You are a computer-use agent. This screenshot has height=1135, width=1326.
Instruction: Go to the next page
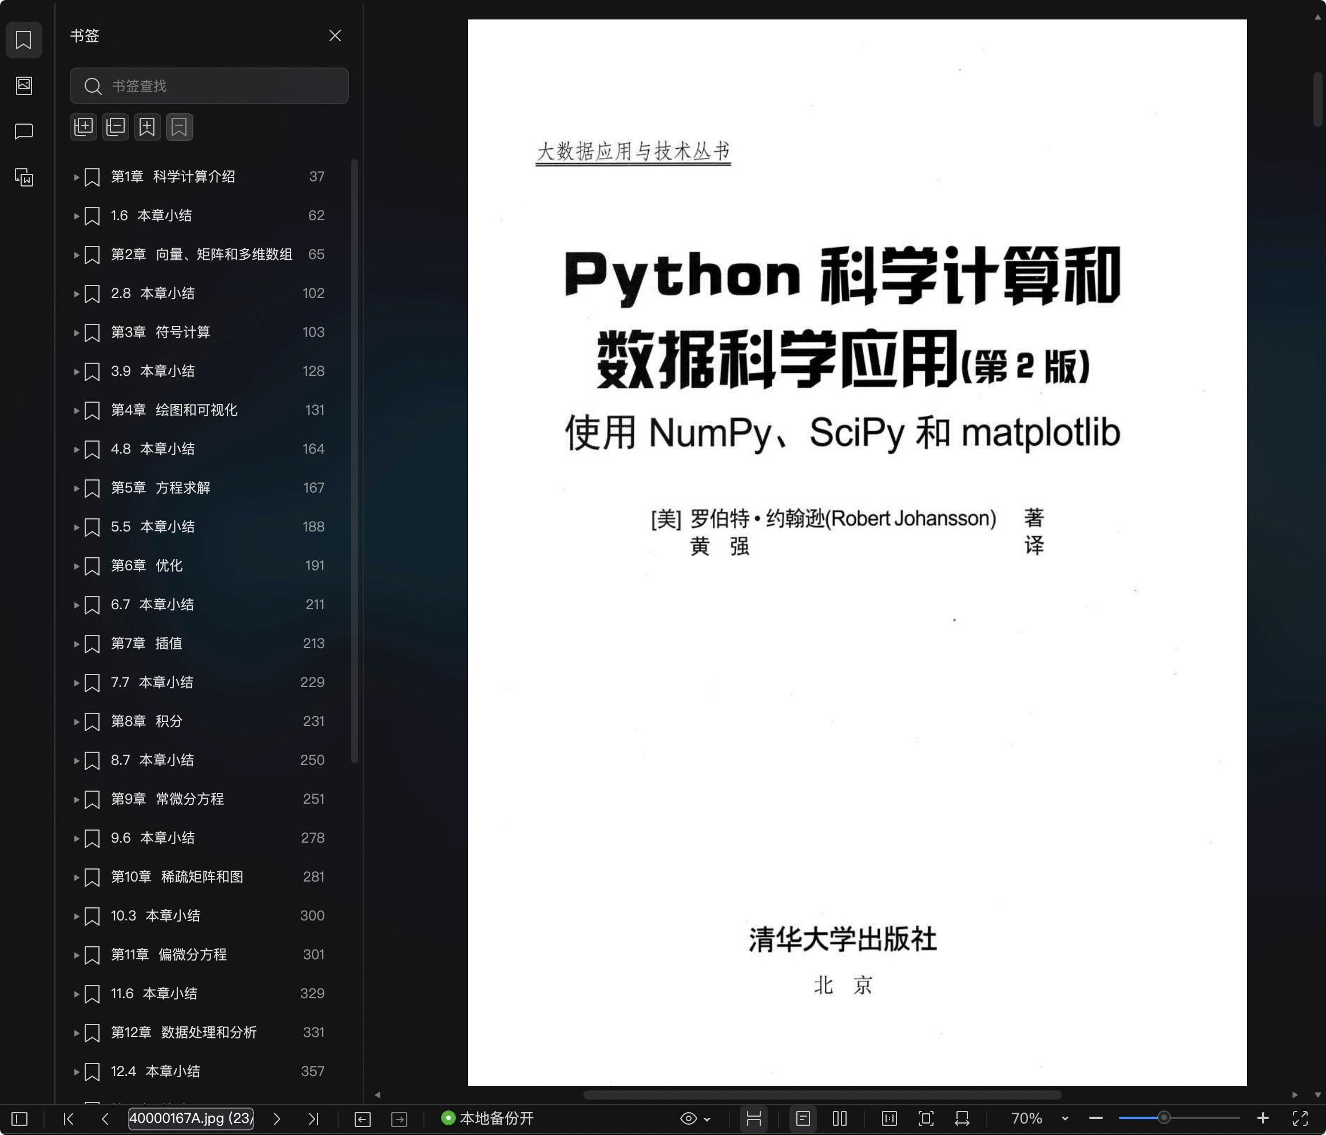tap(276, 1119)
